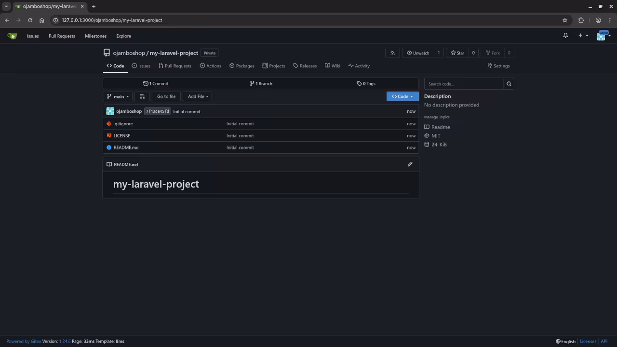
Task: Open Pull Requests in top navigation bar
Action: (62, 36)
